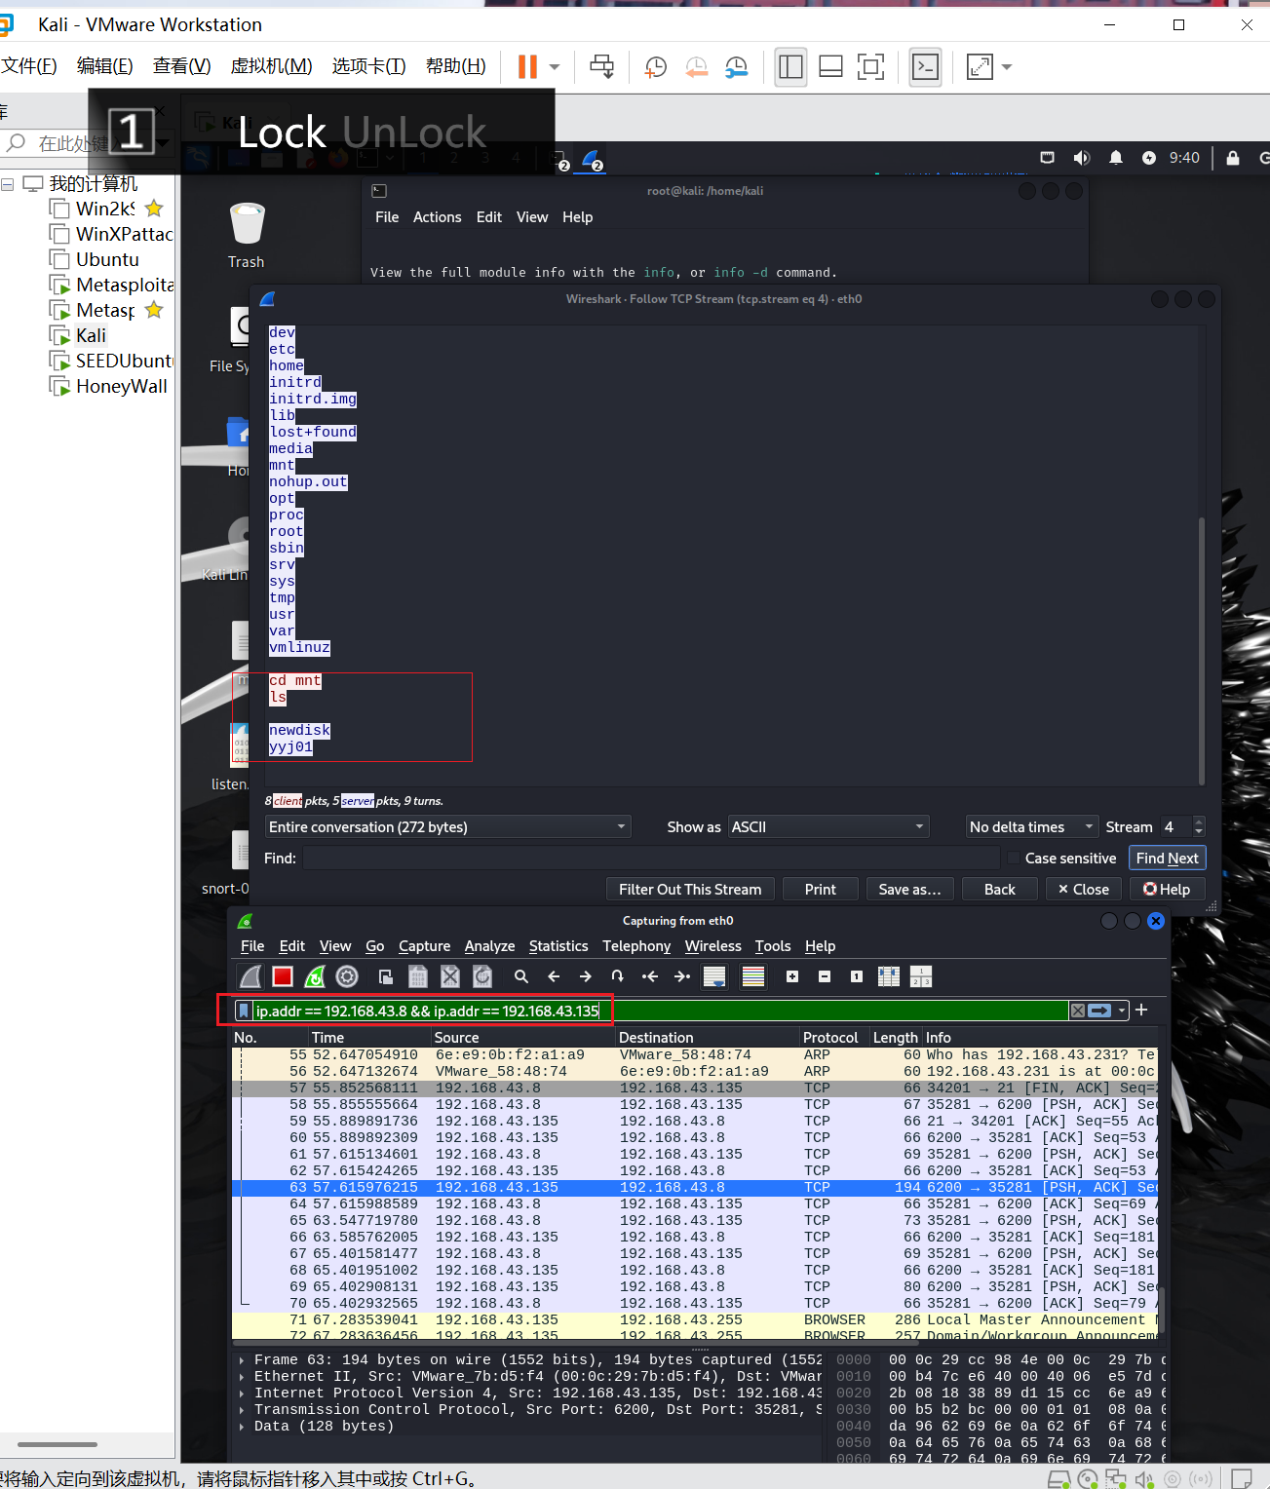Click the reload capture file icon
The height and width of the screenshot is (1489, 1270).
click(482, 976)
